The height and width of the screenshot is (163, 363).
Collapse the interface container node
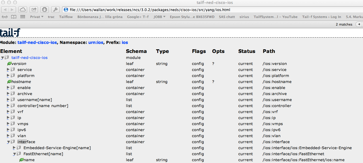pos(8,142)
